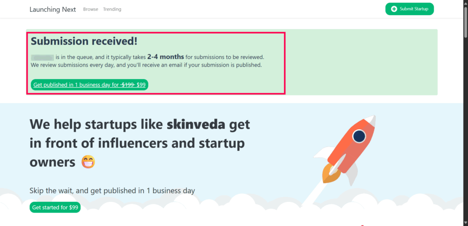Viewport: 468px width, 226px height.
Task: Click the vertical scrollbar thumb
Action: (x=465, y=21)
